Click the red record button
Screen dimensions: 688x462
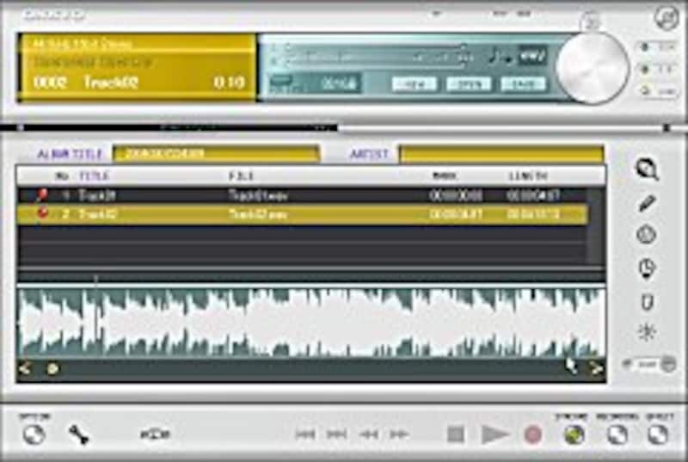click(532, 434)
